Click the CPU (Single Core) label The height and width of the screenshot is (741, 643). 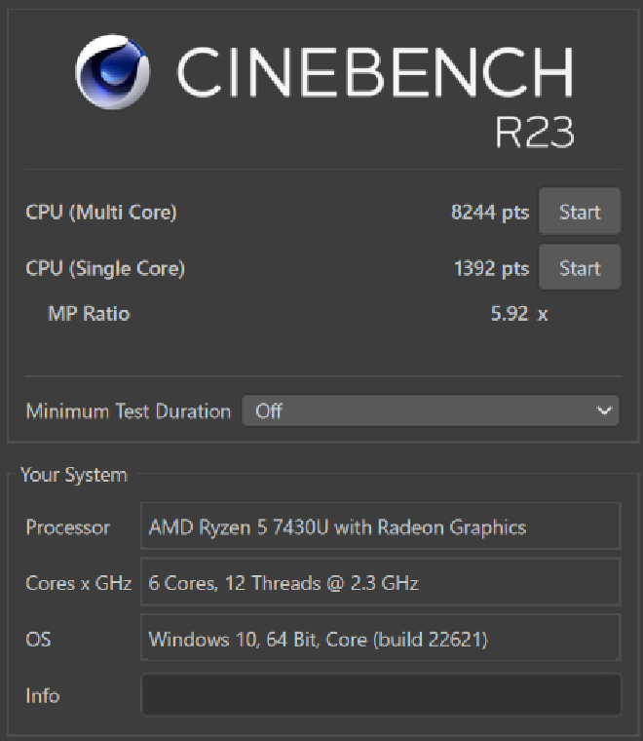tap(105, 268)
